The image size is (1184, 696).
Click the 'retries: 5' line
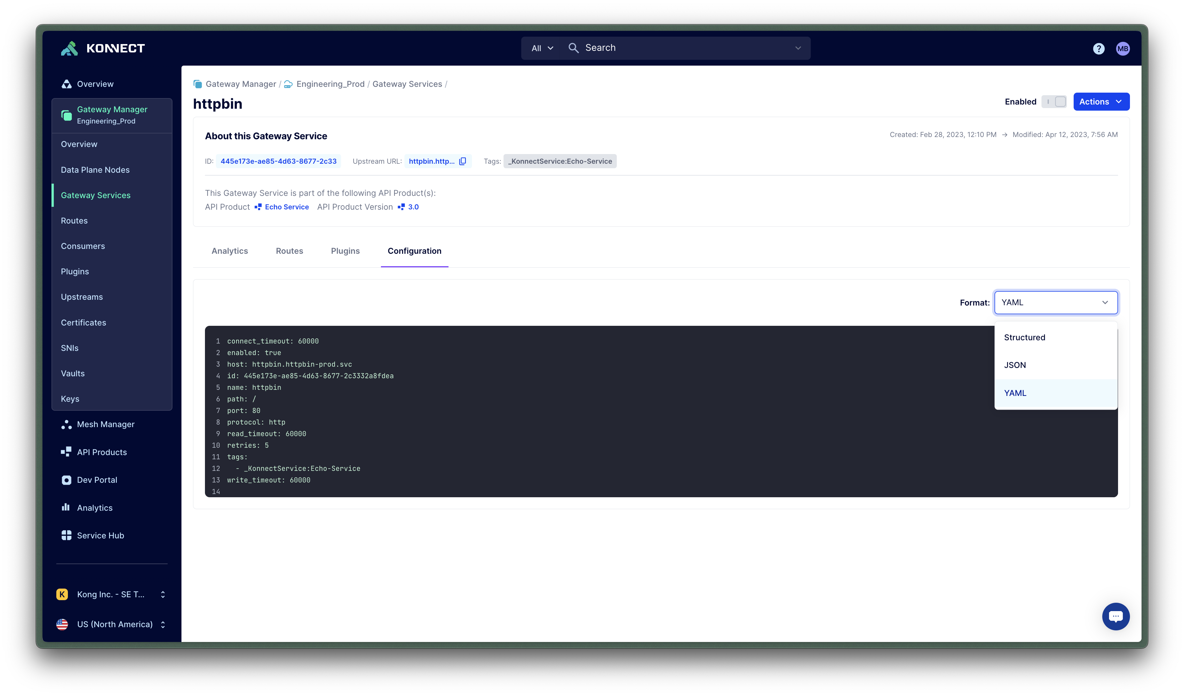click(248, 445)
